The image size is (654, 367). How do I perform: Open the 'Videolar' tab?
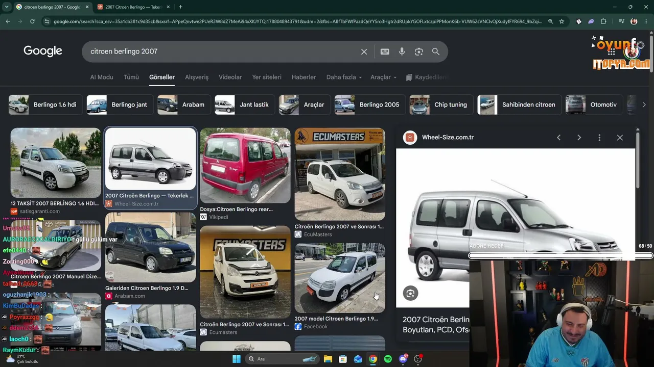click(x=230, y=77)
